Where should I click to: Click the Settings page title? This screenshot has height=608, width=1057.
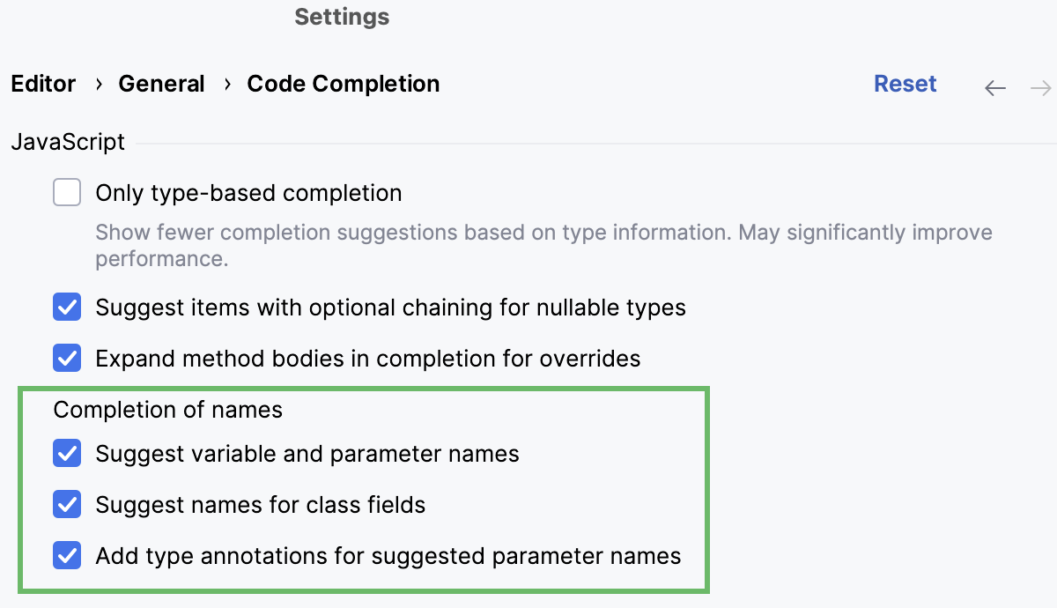[342, 17]
